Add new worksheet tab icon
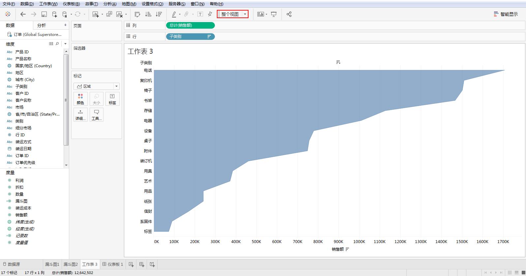 pyautogui.click(x=131, y=264)
